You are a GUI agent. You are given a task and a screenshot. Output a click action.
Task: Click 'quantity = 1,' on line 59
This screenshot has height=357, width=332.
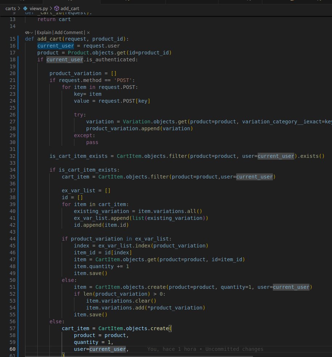94,342
